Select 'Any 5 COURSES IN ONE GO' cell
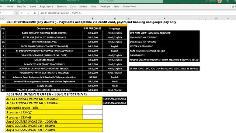 (54, 126)
